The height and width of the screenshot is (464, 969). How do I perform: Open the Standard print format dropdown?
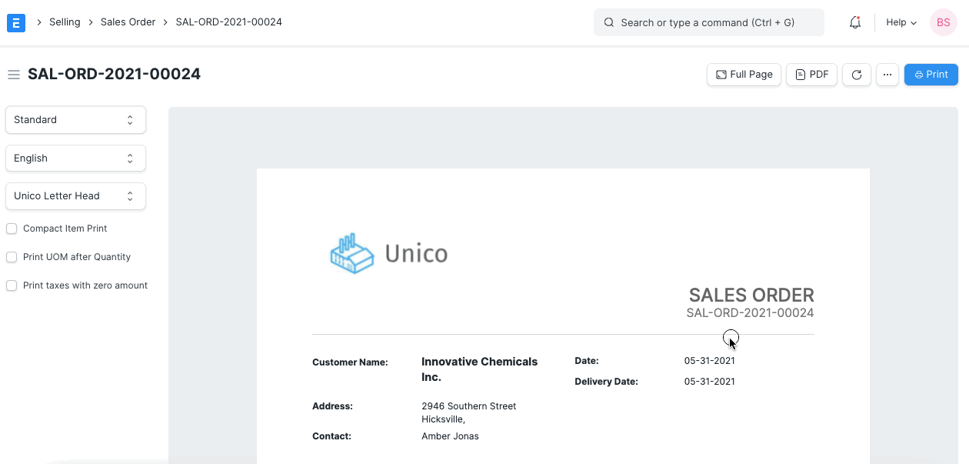[75, 120]
